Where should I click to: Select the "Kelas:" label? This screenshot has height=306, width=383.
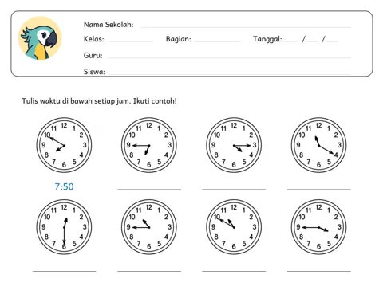[94, 39]
